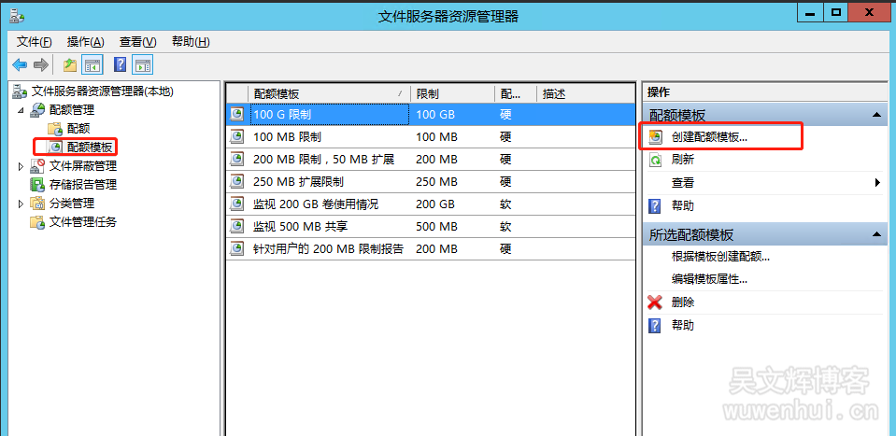Click the icon beside 创建配额模板
Image resolution: width=896 pixels, height=436 pixels.
tap(655, 136)
